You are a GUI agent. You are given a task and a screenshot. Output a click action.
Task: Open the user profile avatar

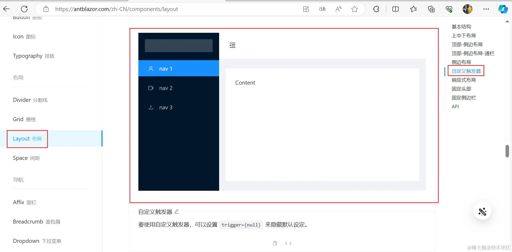(x=468, y=9)
